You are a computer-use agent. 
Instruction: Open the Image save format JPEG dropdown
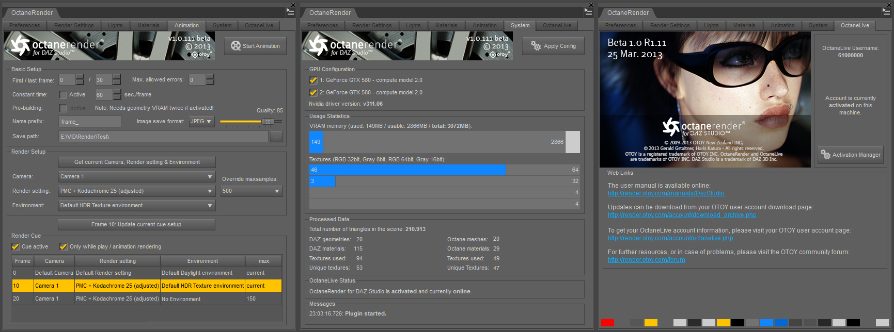pyautogui.click(x=201, y=122)
